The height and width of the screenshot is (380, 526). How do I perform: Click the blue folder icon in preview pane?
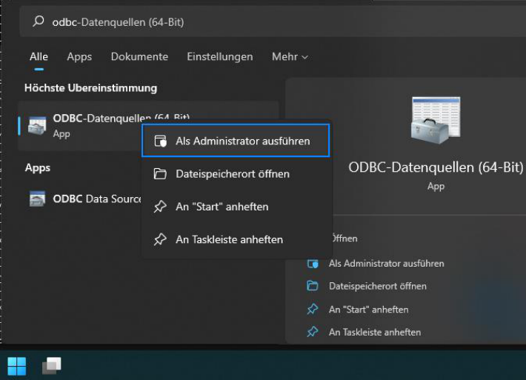[x=313, y=286]
